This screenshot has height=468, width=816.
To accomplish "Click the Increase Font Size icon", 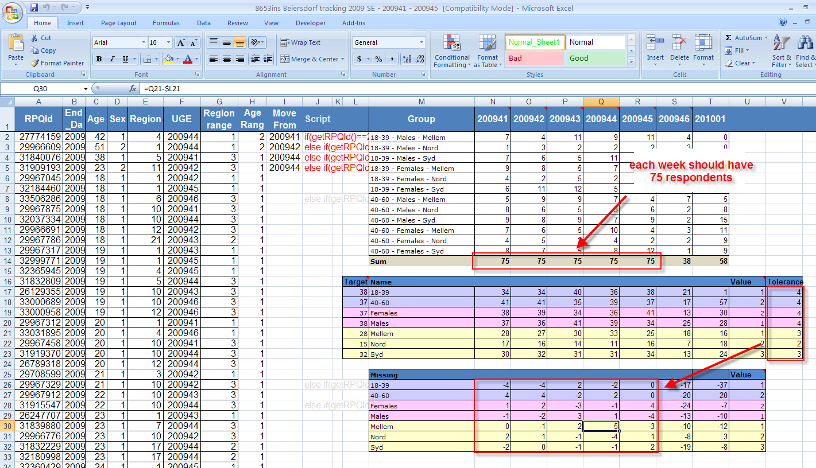I will pyautogui.click(x=180, y=42).
